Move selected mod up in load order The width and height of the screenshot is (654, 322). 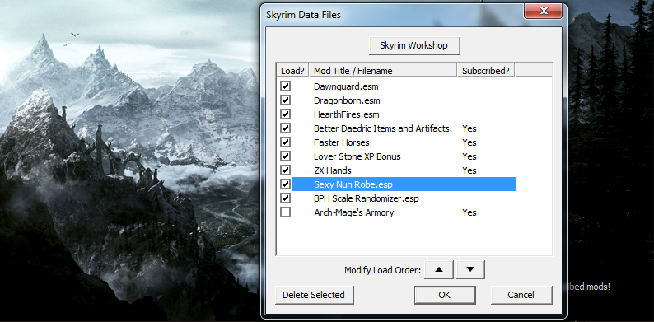pos(438,269)
